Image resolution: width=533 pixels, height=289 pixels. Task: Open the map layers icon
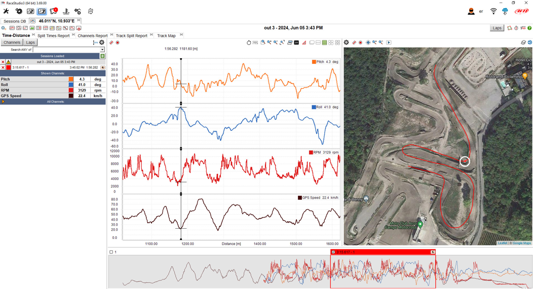[x=523, y=43]
